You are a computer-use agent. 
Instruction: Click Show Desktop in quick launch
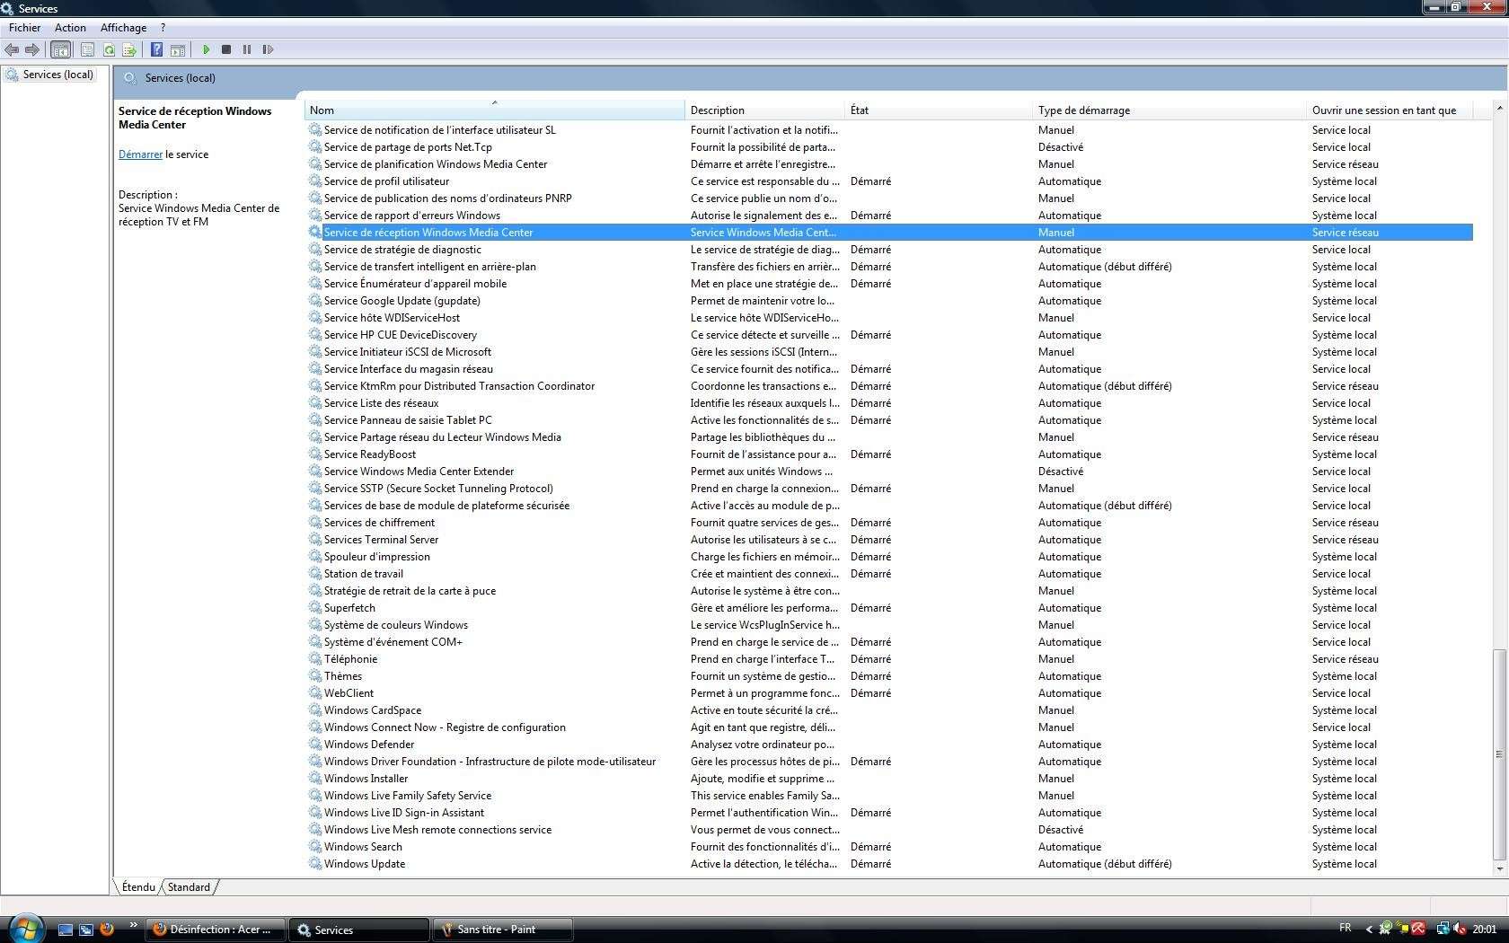(65, 930)
